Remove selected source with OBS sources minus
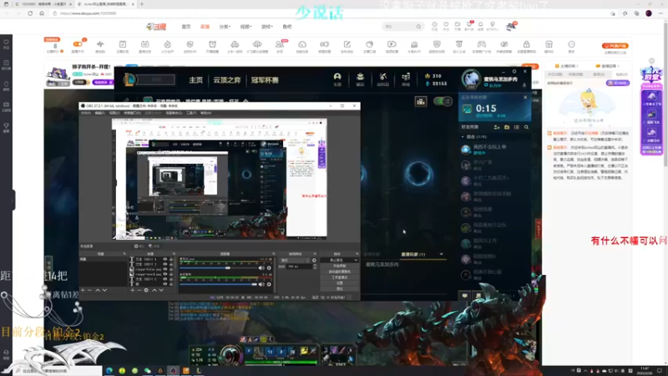This screenshot has height=376, width=668. coord(139,290)
